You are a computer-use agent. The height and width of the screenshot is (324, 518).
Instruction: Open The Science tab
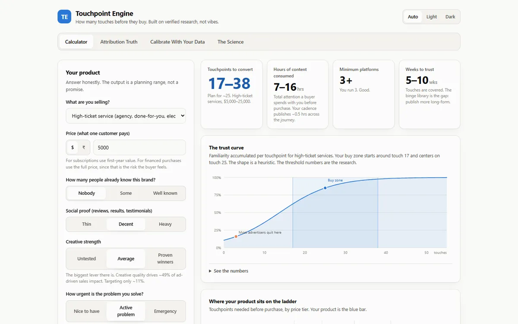[231, 42]
